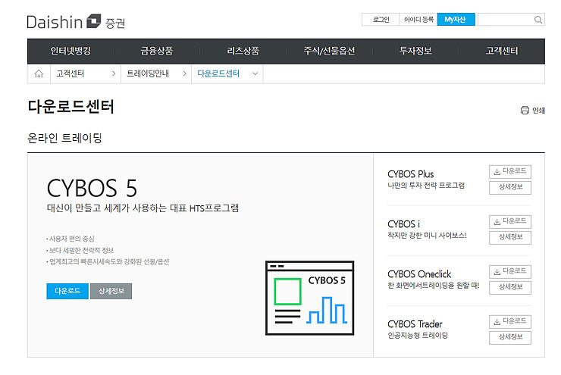Click the 온라인 트레이딩 section heading
The height and width of the screenshot is (375, 561).
pyautogui.click(x=64, y=138)
